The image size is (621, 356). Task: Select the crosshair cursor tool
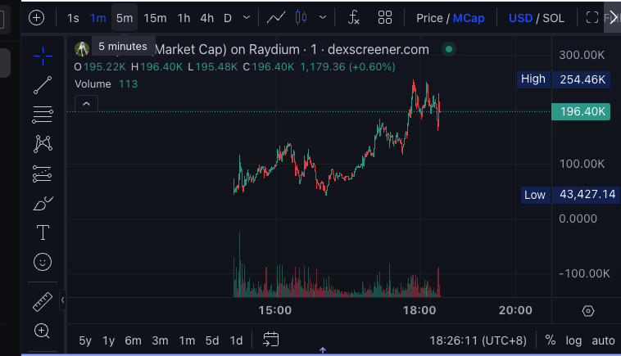tap(43, 56)
